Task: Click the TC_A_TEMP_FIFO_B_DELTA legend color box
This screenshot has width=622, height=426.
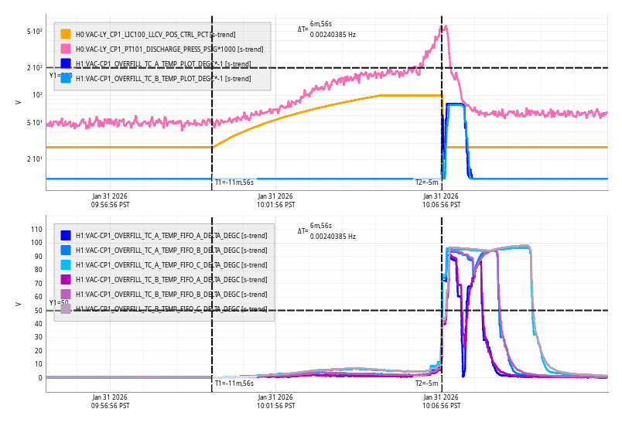Action: (66, 250)
